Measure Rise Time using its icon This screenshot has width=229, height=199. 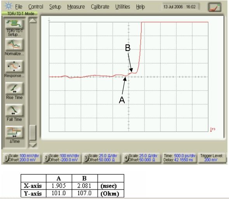coord(14,88)
